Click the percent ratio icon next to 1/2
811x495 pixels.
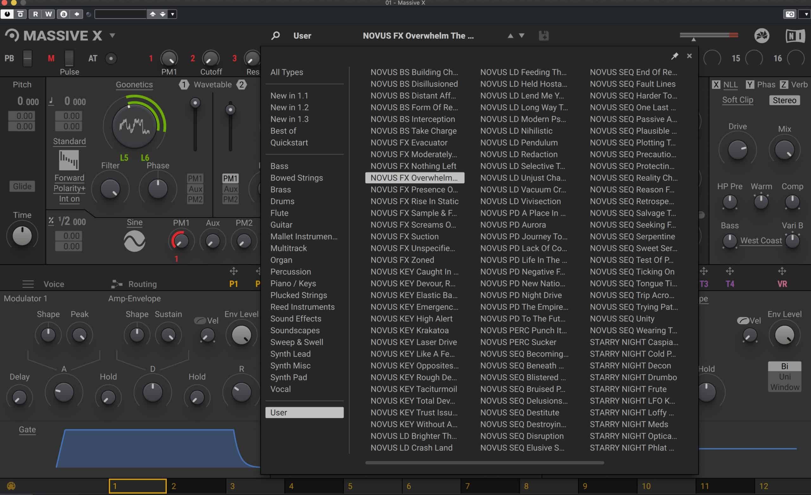pos(51,221)
